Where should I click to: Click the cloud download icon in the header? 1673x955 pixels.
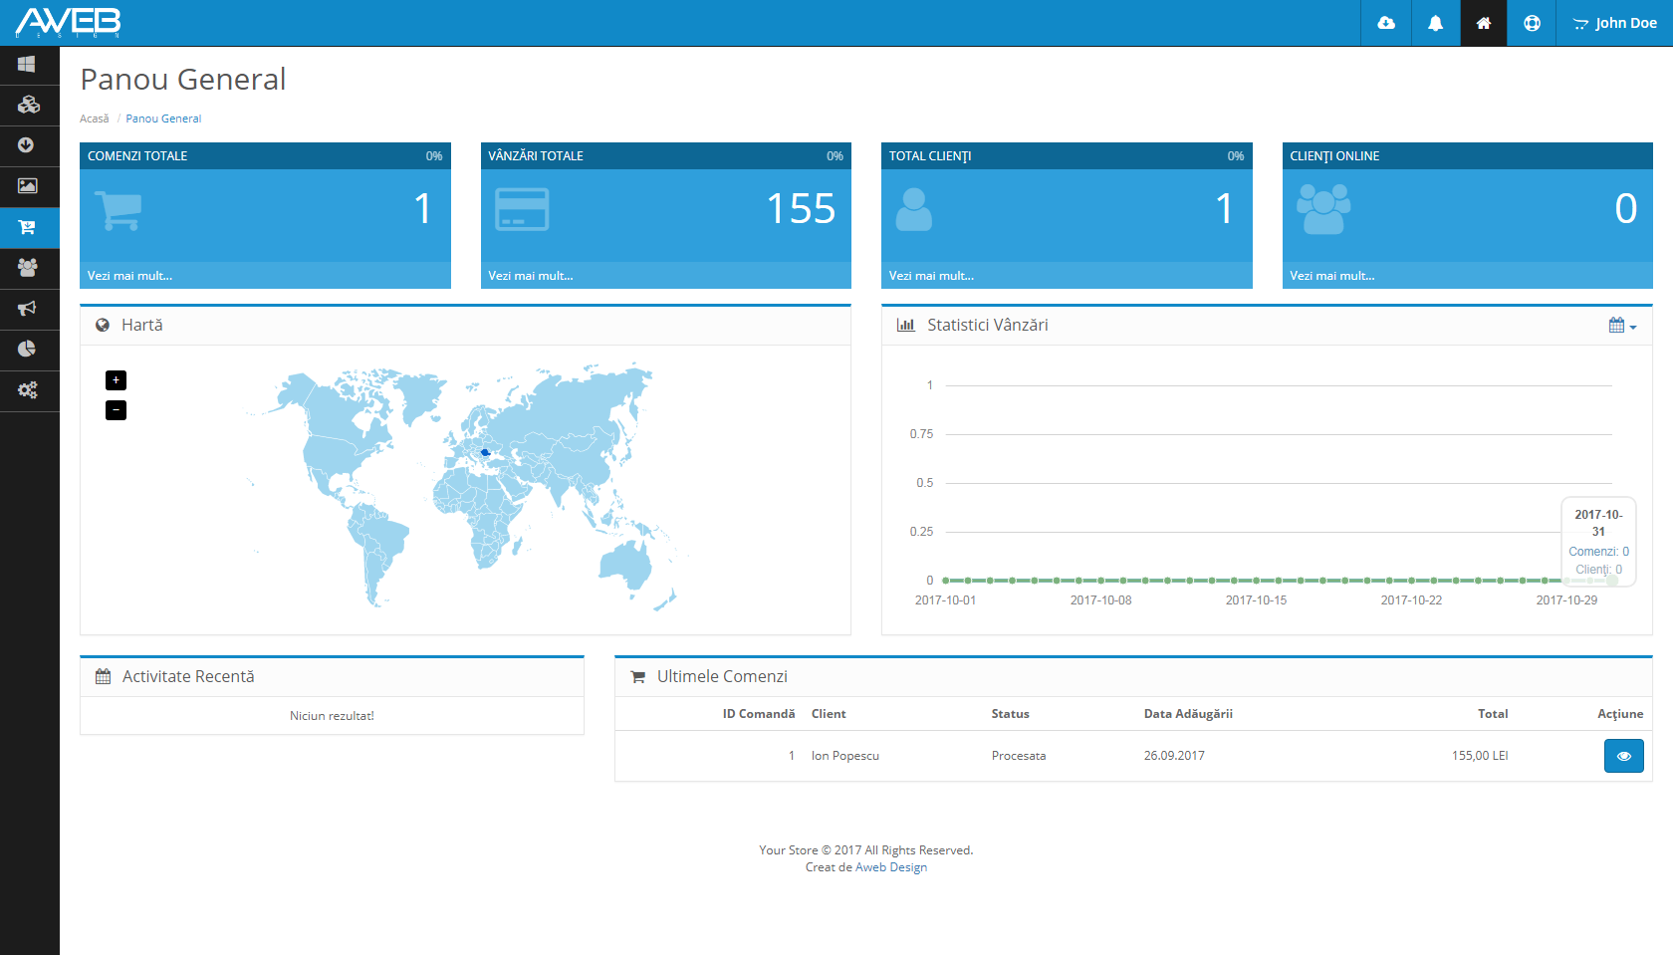pyautogui.click(x=1386, y=22)
